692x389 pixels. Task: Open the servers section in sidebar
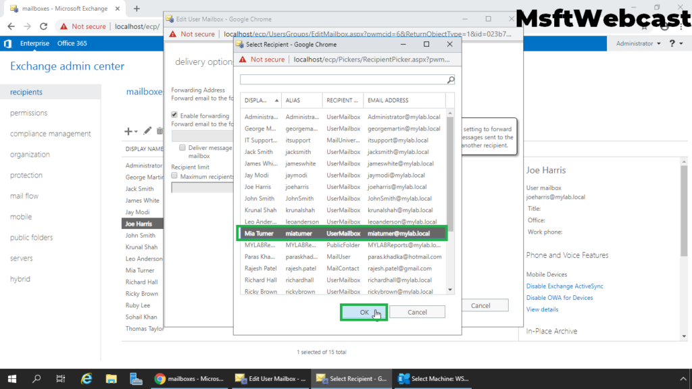coord(21,258)
